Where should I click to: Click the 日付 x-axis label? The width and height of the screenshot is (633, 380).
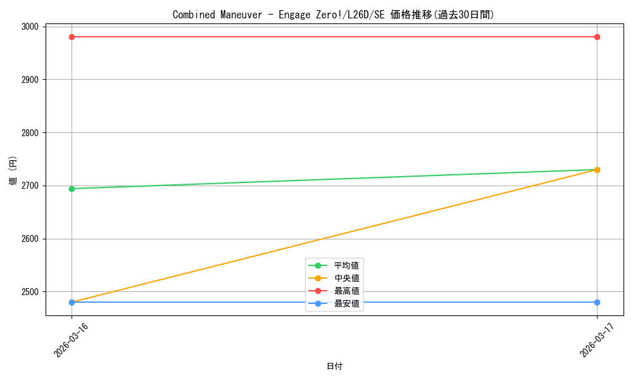[334, 366]
